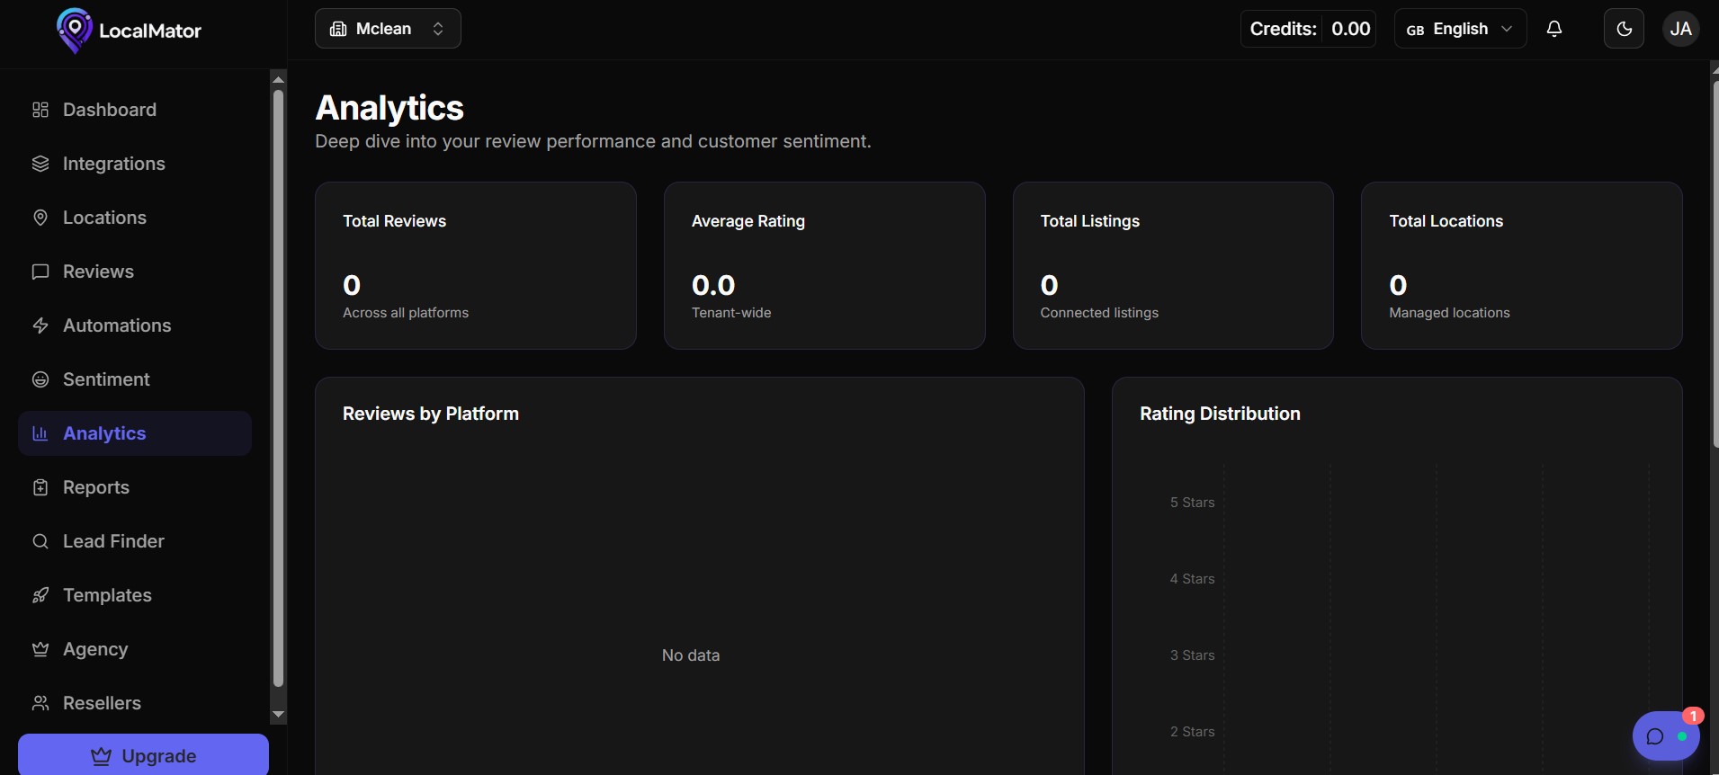Click the Managed locations caption

coord(1449,313)
